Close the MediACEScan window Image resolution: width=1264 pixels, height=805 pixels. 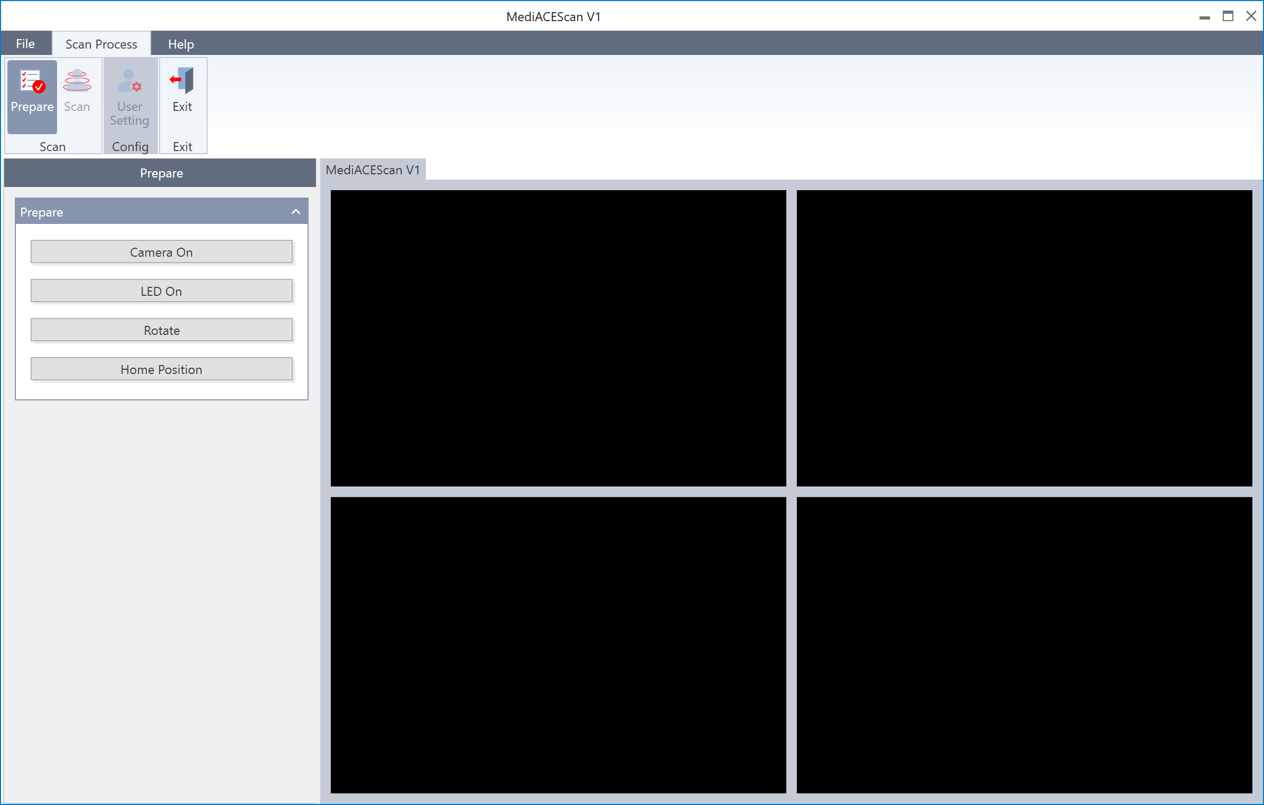coord(1251,16)
